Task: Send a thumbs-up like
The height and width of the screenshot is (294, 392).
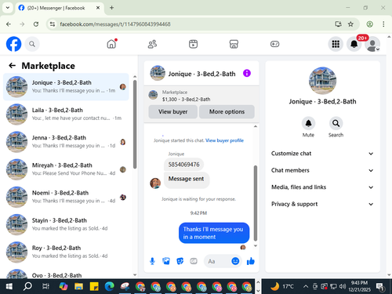Action: point(251,261)
